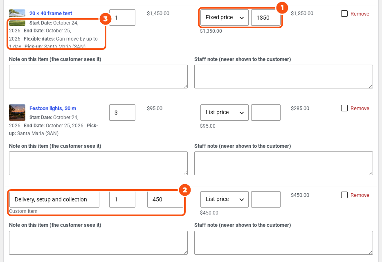The image size is (382, 262).
Task: Click the $1,350.00 line total beside Remove
Action: (302, 14)
